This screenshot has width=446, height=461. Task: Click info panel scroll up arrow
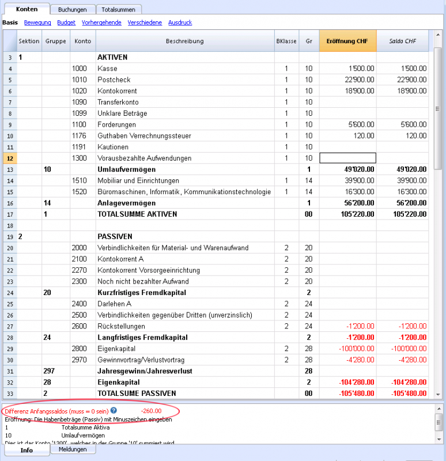click(x=439, y=409)
